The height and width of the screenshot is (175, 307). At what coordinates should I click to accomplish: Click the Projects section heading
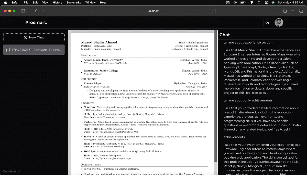click(x=87, y=103)
